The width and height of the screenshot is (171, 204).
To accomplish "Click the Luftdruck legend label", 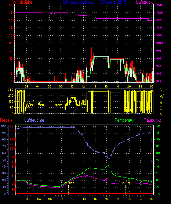I will pyautogui.click(x=144, y=2).
